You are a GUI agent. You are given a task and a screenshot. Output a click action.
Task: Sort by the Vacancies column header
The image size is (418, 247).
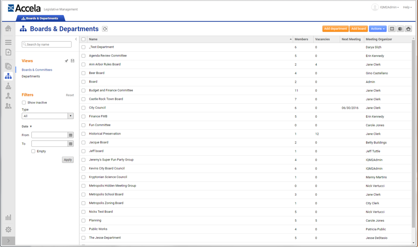pos(327,39)
